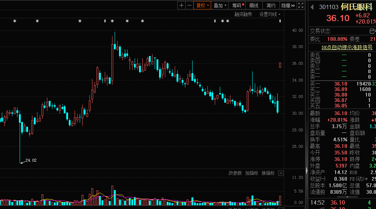
Task: Click the up-down arrow marker left of 40.00 peak
Action: click(x=105, y=21)
